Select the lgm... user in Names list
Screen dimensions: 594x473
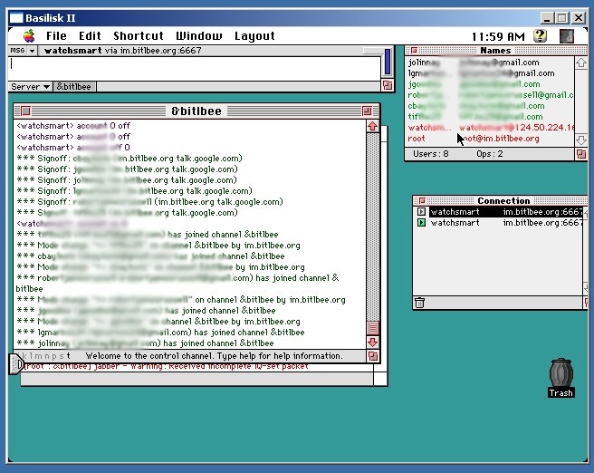(x=490, y=73)
